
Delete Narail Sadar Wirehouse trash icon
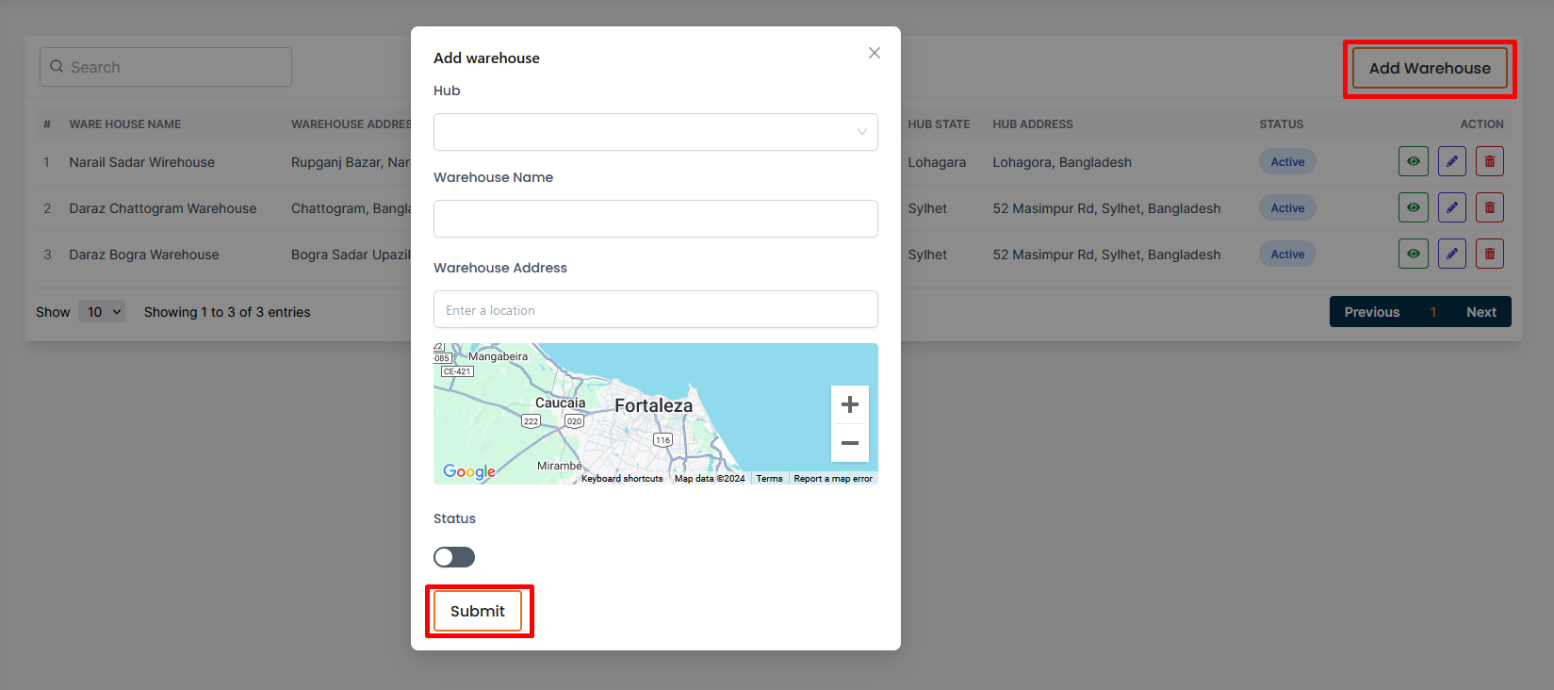(x=1489, y=161)
